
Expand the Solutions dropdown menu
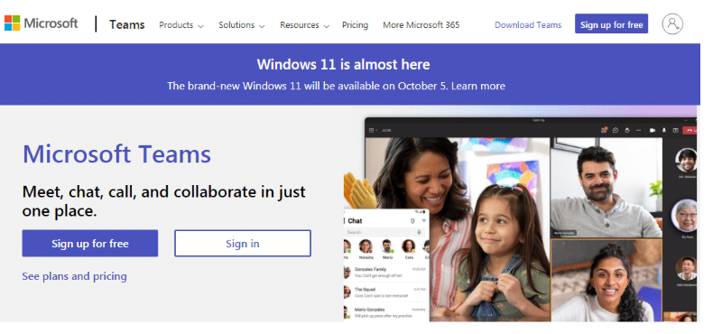(241, 25)
